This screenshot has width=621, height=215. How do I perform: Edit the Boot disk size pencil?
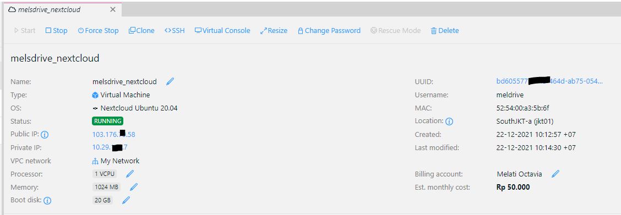tap(126, 200)
